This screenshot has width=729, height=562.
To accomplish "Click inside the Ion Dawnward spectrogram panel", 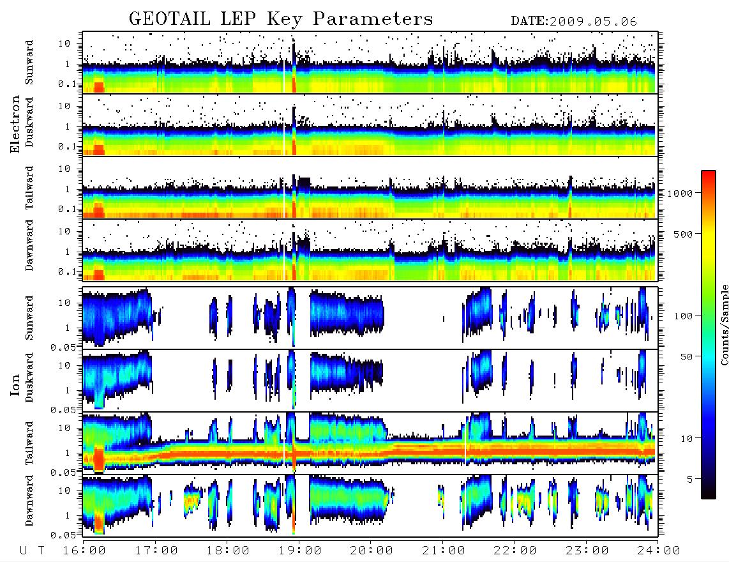I will coord(370,506).
